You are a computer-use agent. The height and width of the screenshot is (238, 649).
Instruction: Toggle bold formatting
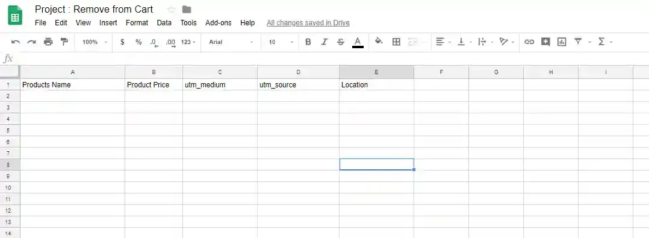308,42
